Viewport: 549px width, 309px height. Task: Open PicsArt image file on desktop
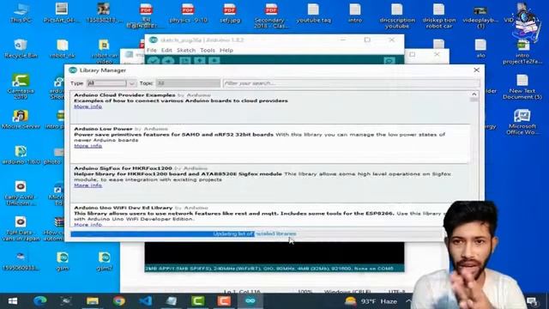click(x=61, y=14)
